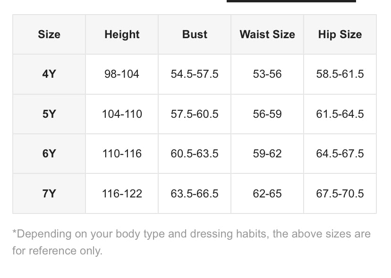
Task: Click the 54.5-57.5 bust cell
Action: [x=195, y=74]
